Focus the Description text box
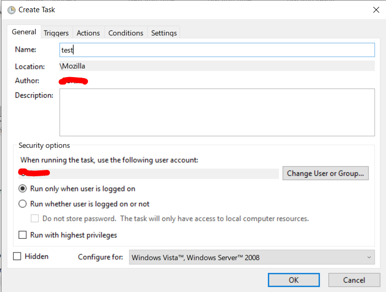This screenshot has width=386, height=292. coord(216,112)
